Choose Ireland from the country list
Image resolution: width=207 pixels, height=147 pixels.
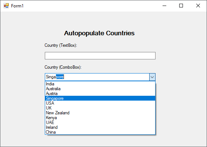pyautogui.click(x=100, y=127)
